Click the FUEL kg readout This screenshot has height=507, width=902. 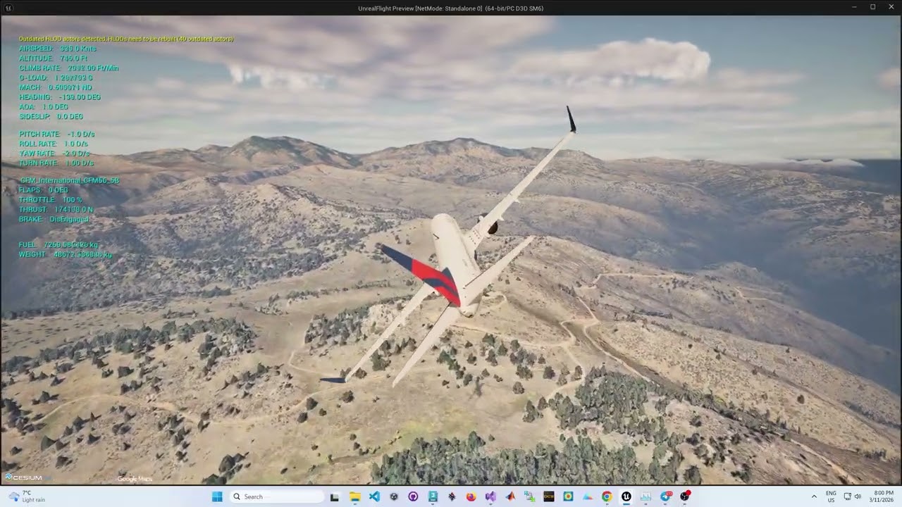[58, 244]
